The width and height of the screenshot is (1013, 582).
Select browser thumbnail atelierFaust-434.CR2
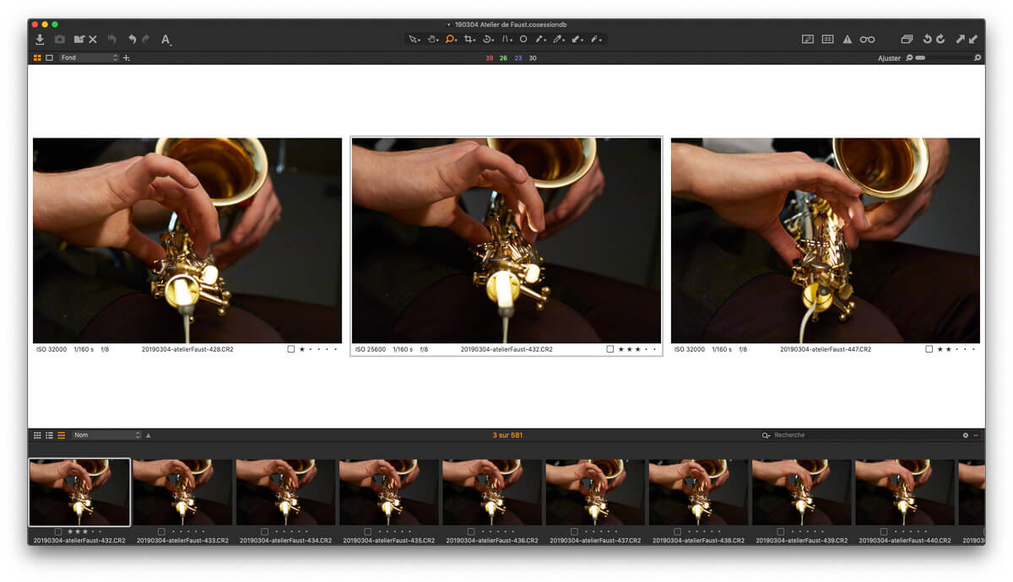click(285, 493)
